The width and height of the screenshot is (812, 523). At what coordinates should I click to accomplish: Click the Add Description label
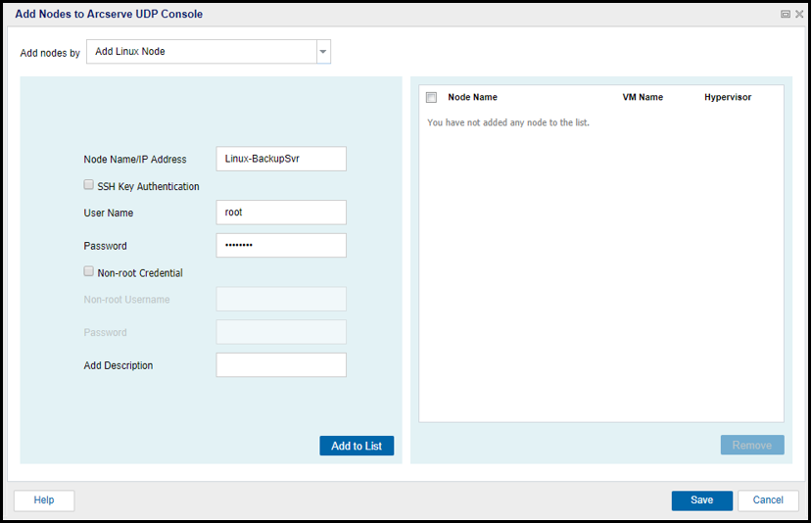[x=119, y=365]
